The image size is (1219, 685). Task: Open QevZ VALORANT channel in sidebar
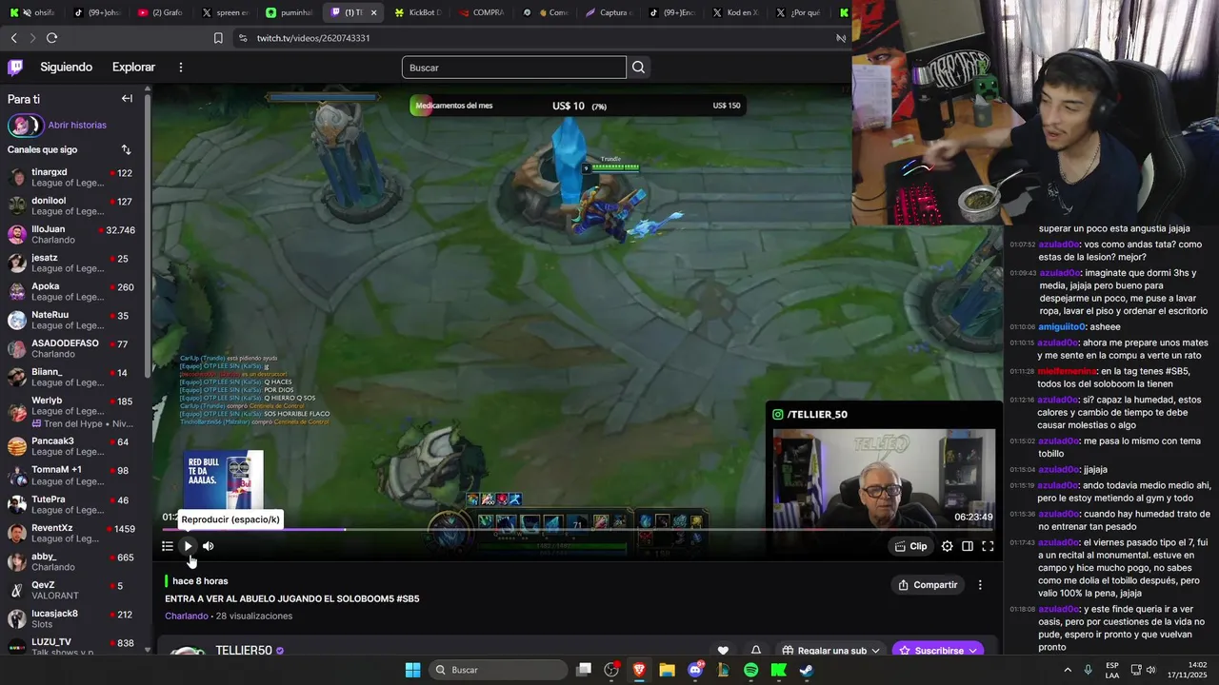[x=71, y=591]
